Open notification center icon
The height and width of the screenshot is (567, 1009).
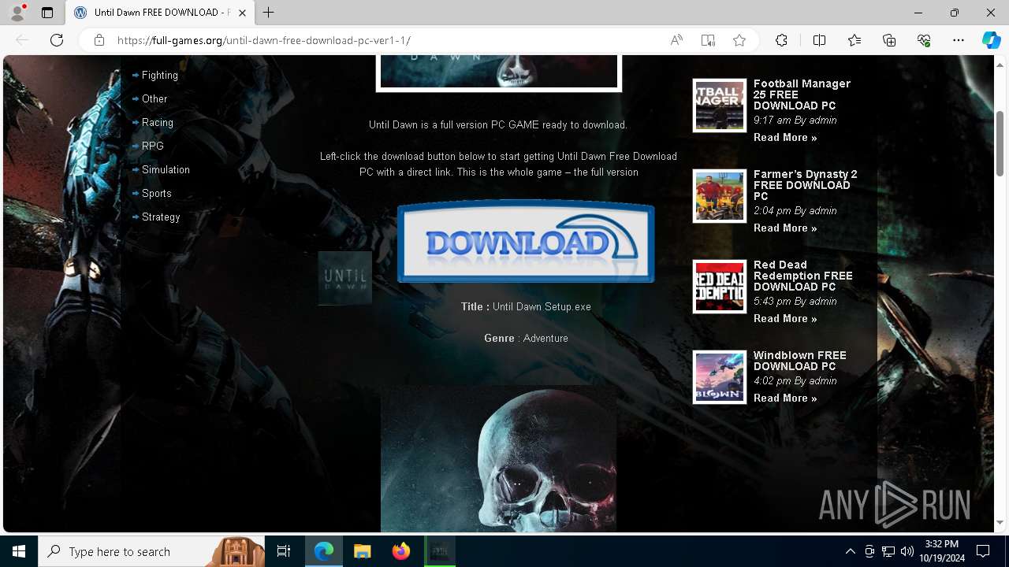983,551
